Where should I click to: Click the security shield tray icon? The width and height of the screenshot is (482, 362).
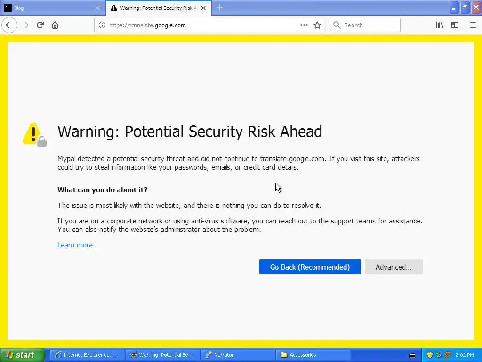pyautogui.click(x=430, y=355)
